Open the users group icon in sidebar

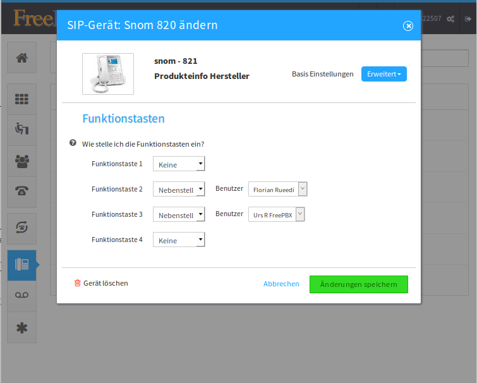point(21,161)
